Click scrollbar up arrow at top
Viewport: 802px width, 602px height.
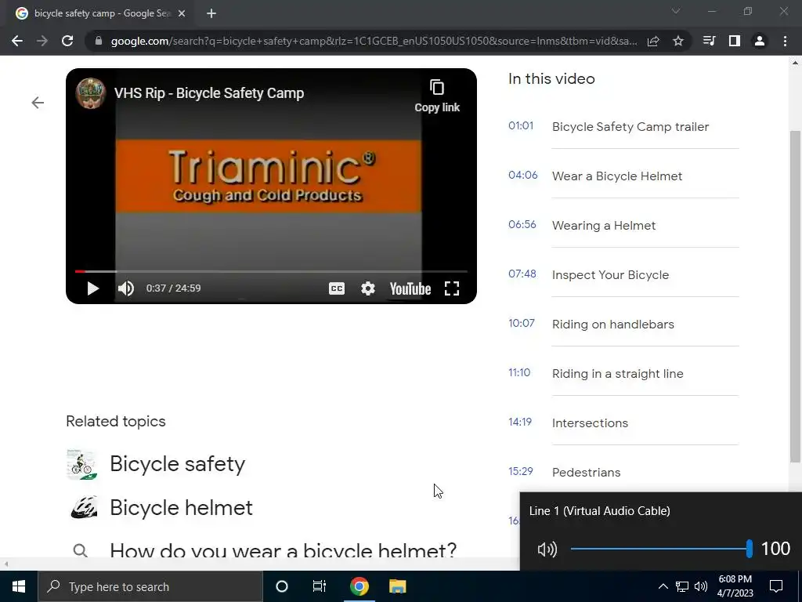coord(795,63)
